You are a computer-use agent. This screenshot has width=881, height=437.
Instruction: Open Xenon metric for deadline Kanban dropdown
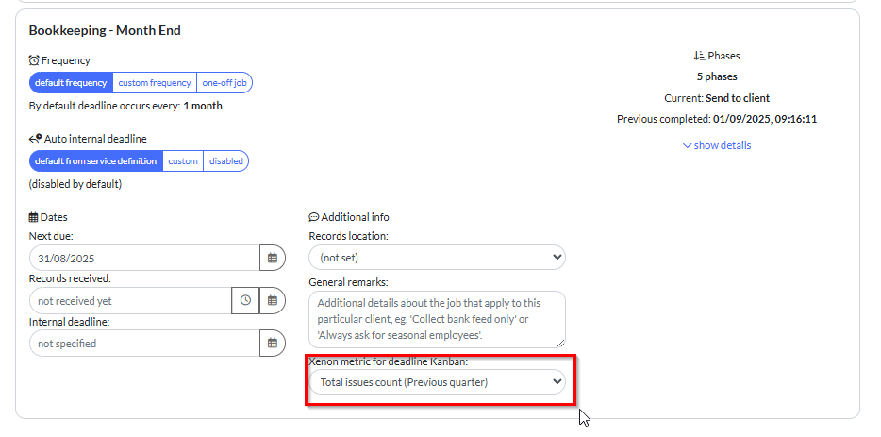click(x=437, y=382)
